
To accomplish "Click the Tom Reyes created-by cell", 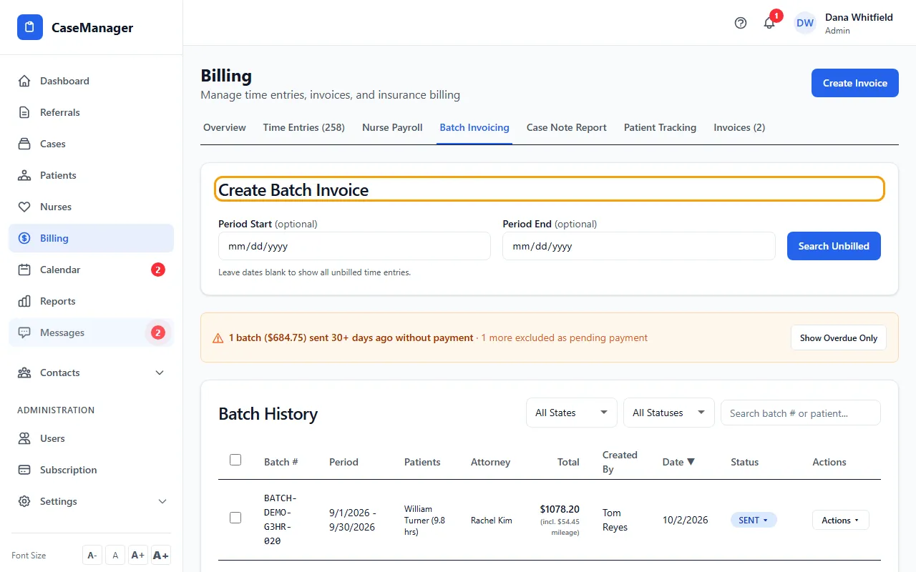I will click(615, 520).
